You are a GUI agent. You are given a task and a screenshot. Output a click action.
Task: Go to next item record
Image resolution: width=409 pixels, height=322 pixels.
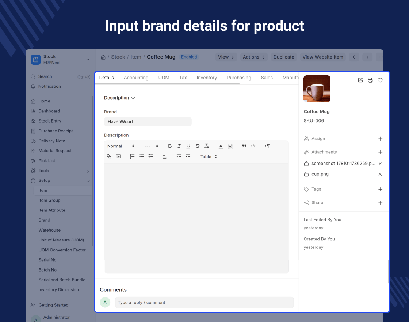pos(367,57)
